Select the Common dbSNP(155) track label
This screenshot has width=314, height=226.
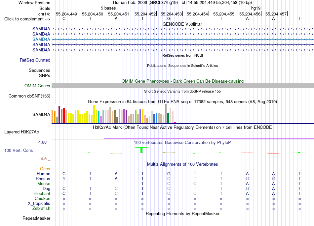click(29, 96)
